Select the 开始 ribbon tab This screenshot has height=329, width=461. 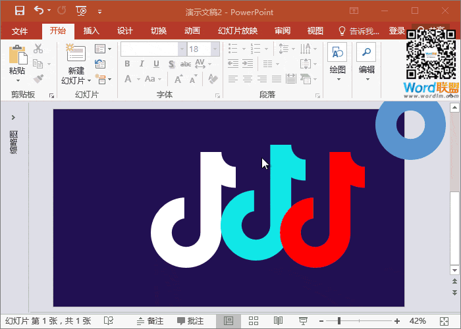58,30
